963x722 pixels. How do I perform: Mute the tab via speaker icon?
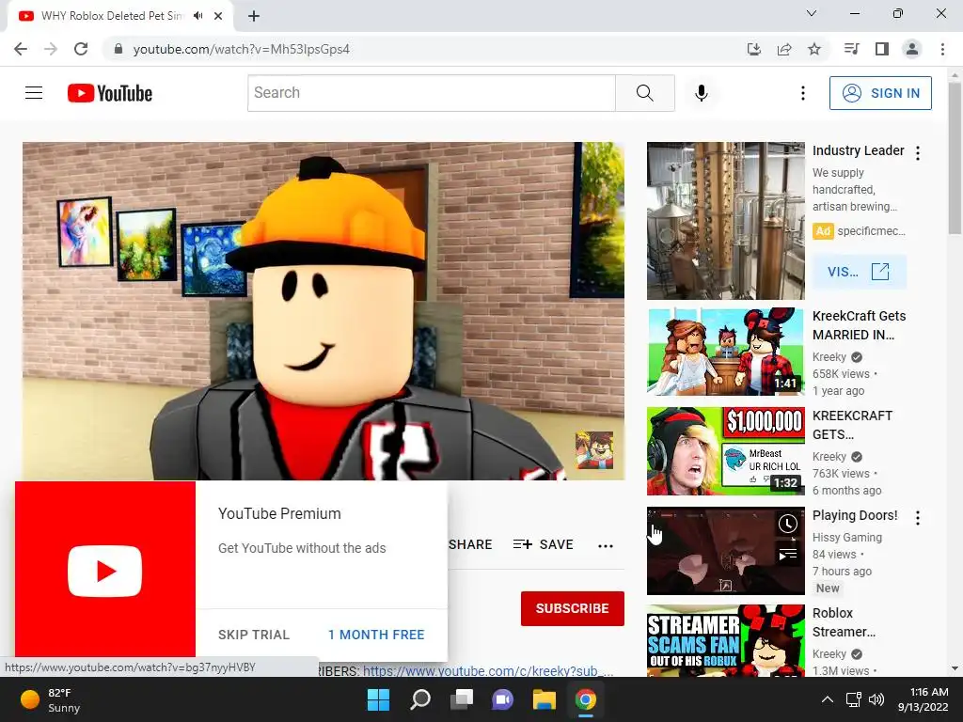pyautogui.click(x=197, y=16)
